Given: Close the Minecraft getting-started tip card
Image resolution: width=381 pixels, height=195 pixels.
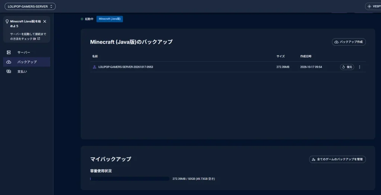Looking at the screenshot, I should 45,21.
